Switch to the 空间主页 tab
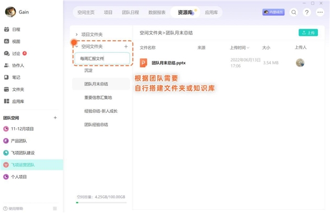This screenshot has height=213, width=330. (x=86, y=13)
